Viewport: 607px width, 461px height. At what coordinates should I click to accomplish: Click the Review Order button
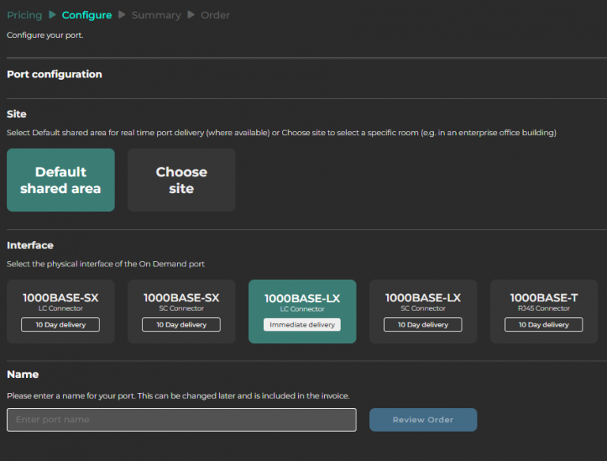423,420
